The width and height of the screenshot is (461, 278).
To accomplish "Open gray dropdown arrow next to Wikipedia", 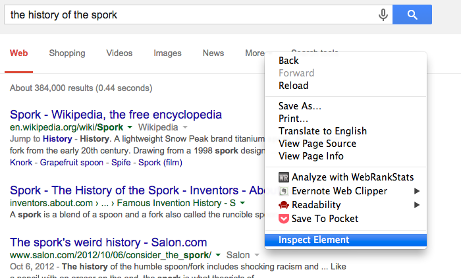I will 185,127.
